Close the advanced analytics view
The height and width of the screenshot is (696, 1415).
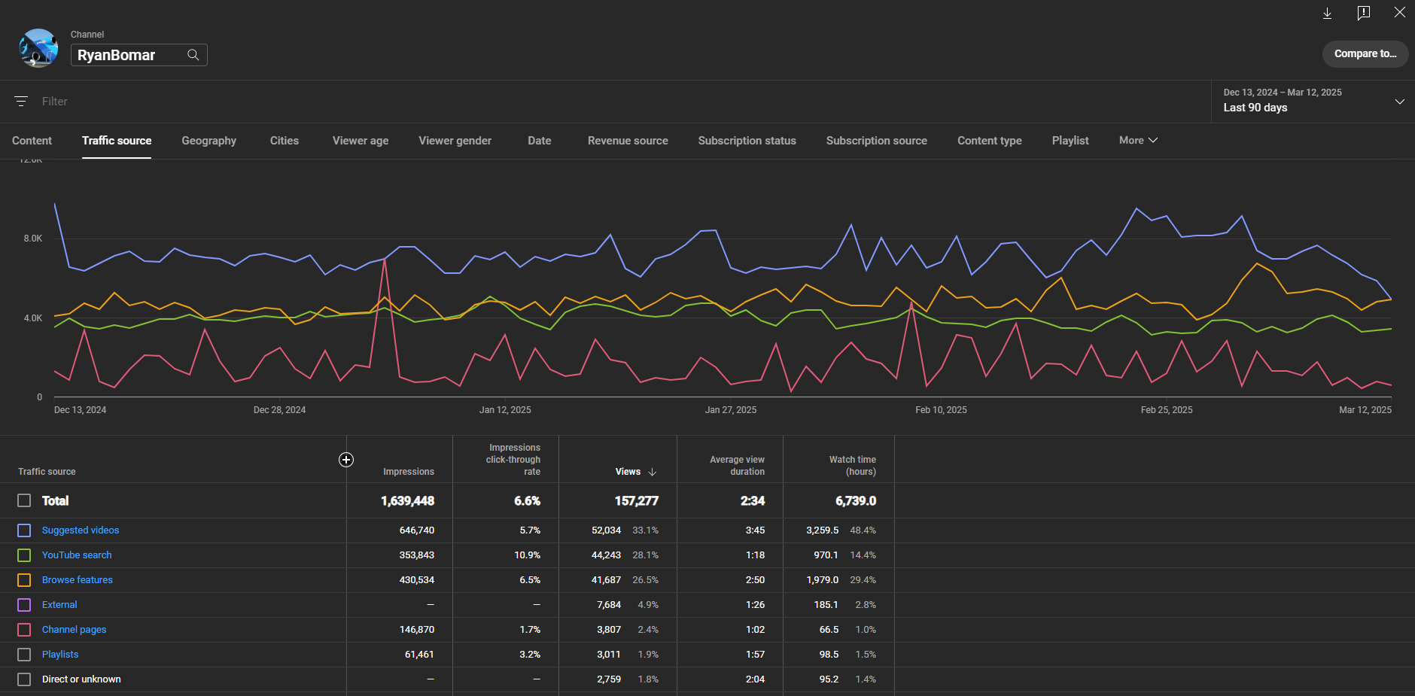click(x=1400, y=13)
